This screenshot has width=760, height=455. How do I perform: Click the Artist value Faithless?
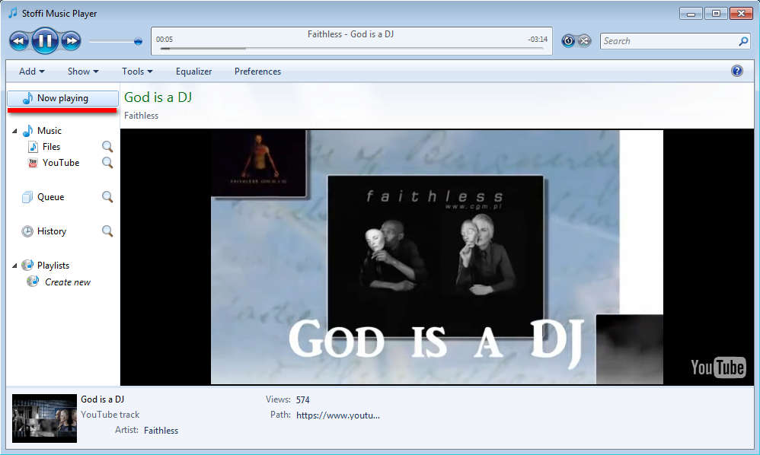coord(161,431)
